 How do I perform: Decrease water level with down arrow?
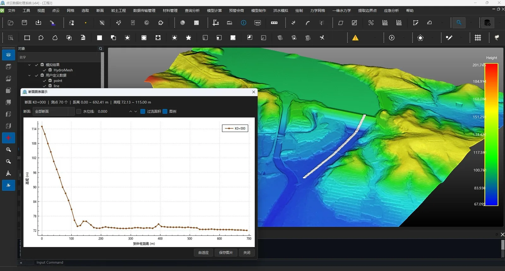point(136,111)
